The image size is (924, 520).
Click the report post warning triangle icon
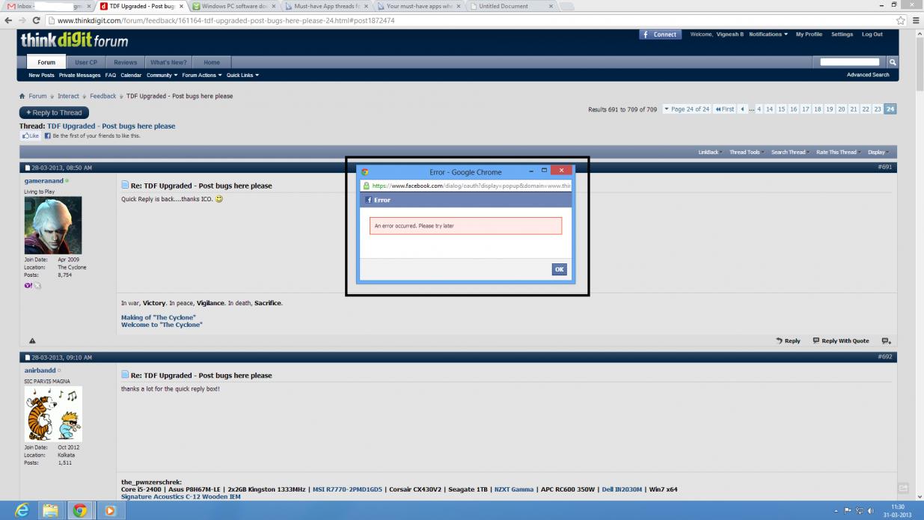point(32,341)
